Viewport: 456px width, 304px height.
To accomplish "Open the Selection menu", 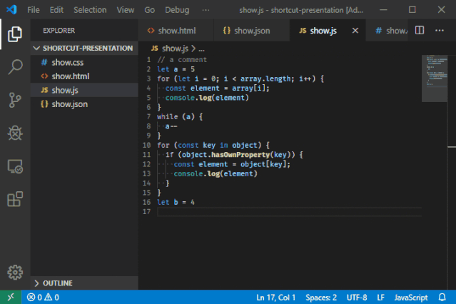I will point(90,10).
